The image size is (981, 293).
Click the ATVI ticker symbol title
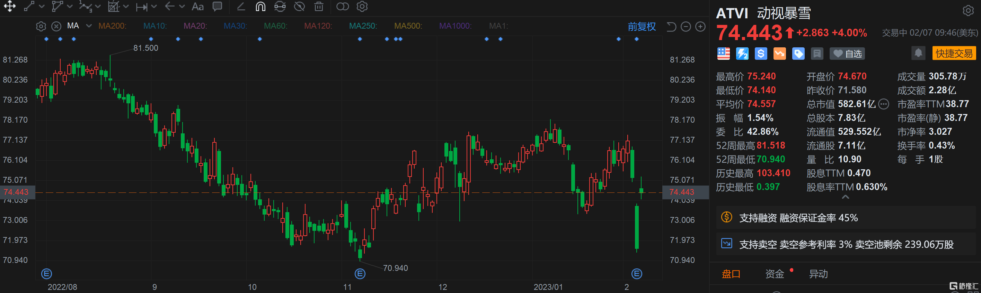click(x=732, y=13)
